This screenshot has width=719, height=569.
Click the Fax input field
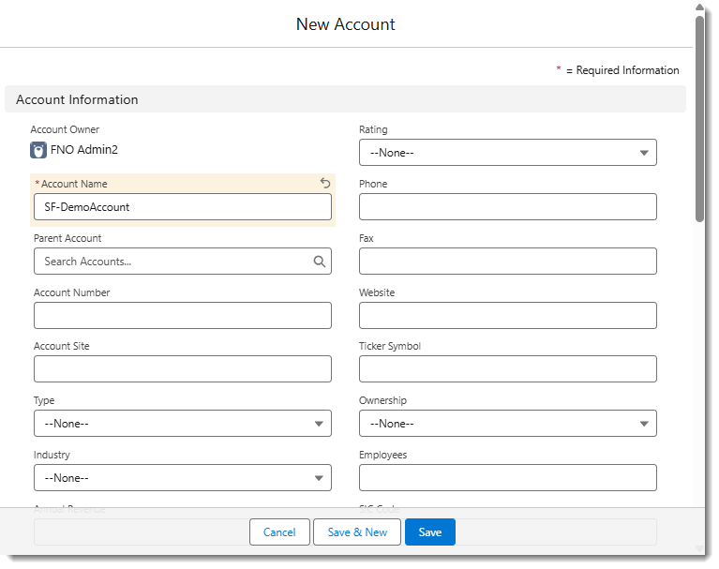tap(507, 262)
